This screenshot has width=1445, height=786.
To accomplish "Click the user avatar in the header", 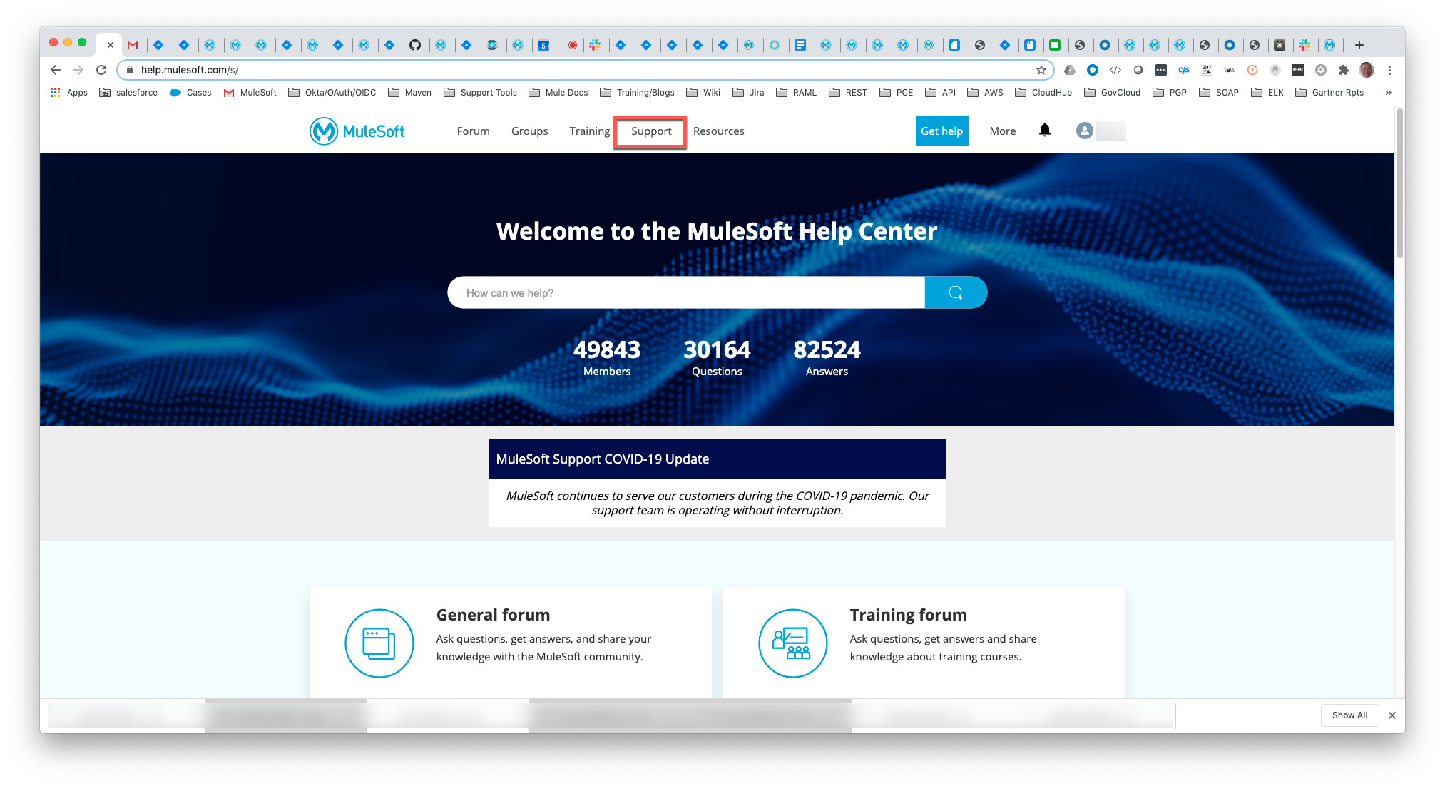I will 1083,131.
